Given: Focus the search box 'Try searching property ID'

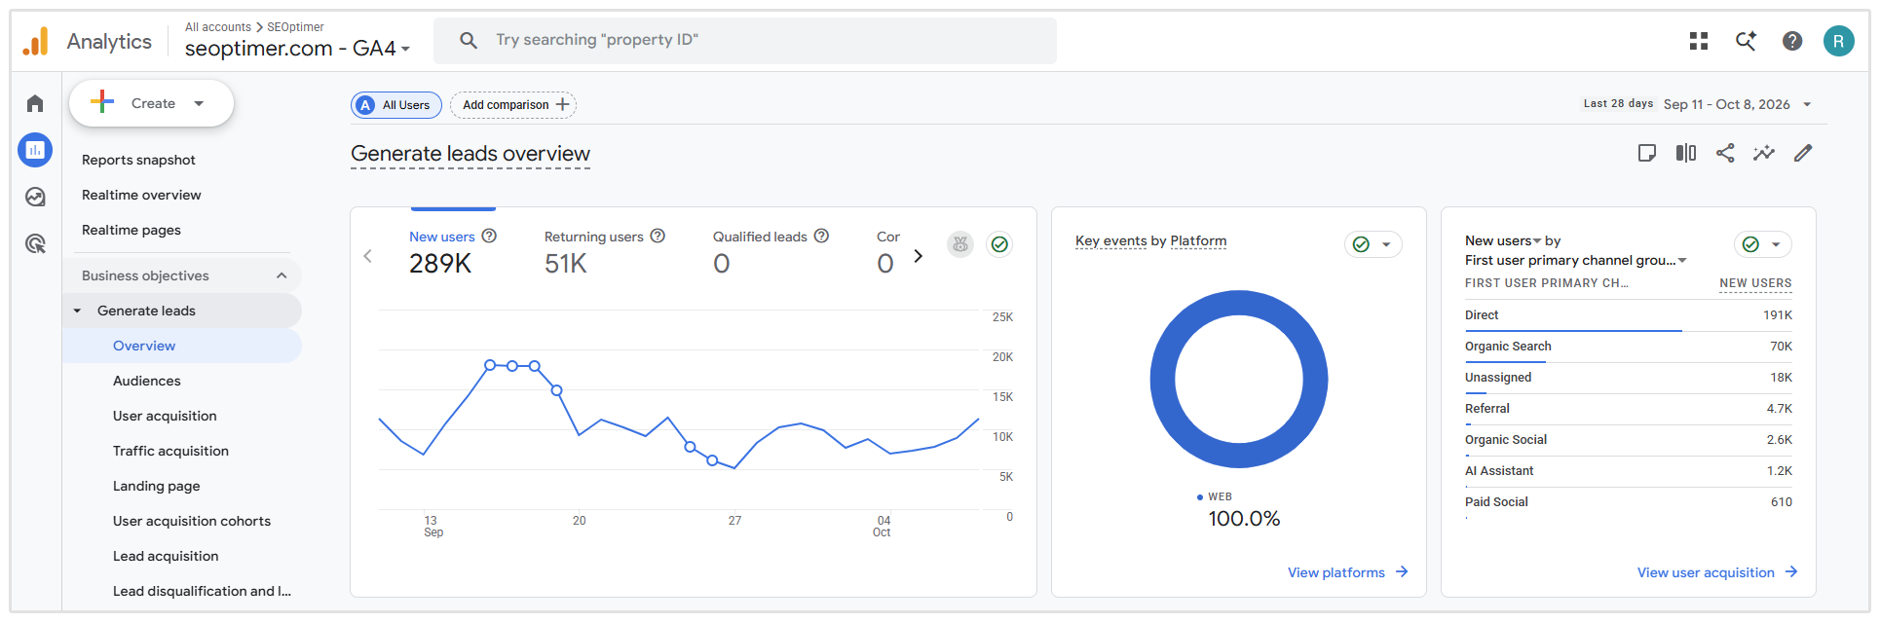Looking at the screenshot, I should [x=745, y=40].
